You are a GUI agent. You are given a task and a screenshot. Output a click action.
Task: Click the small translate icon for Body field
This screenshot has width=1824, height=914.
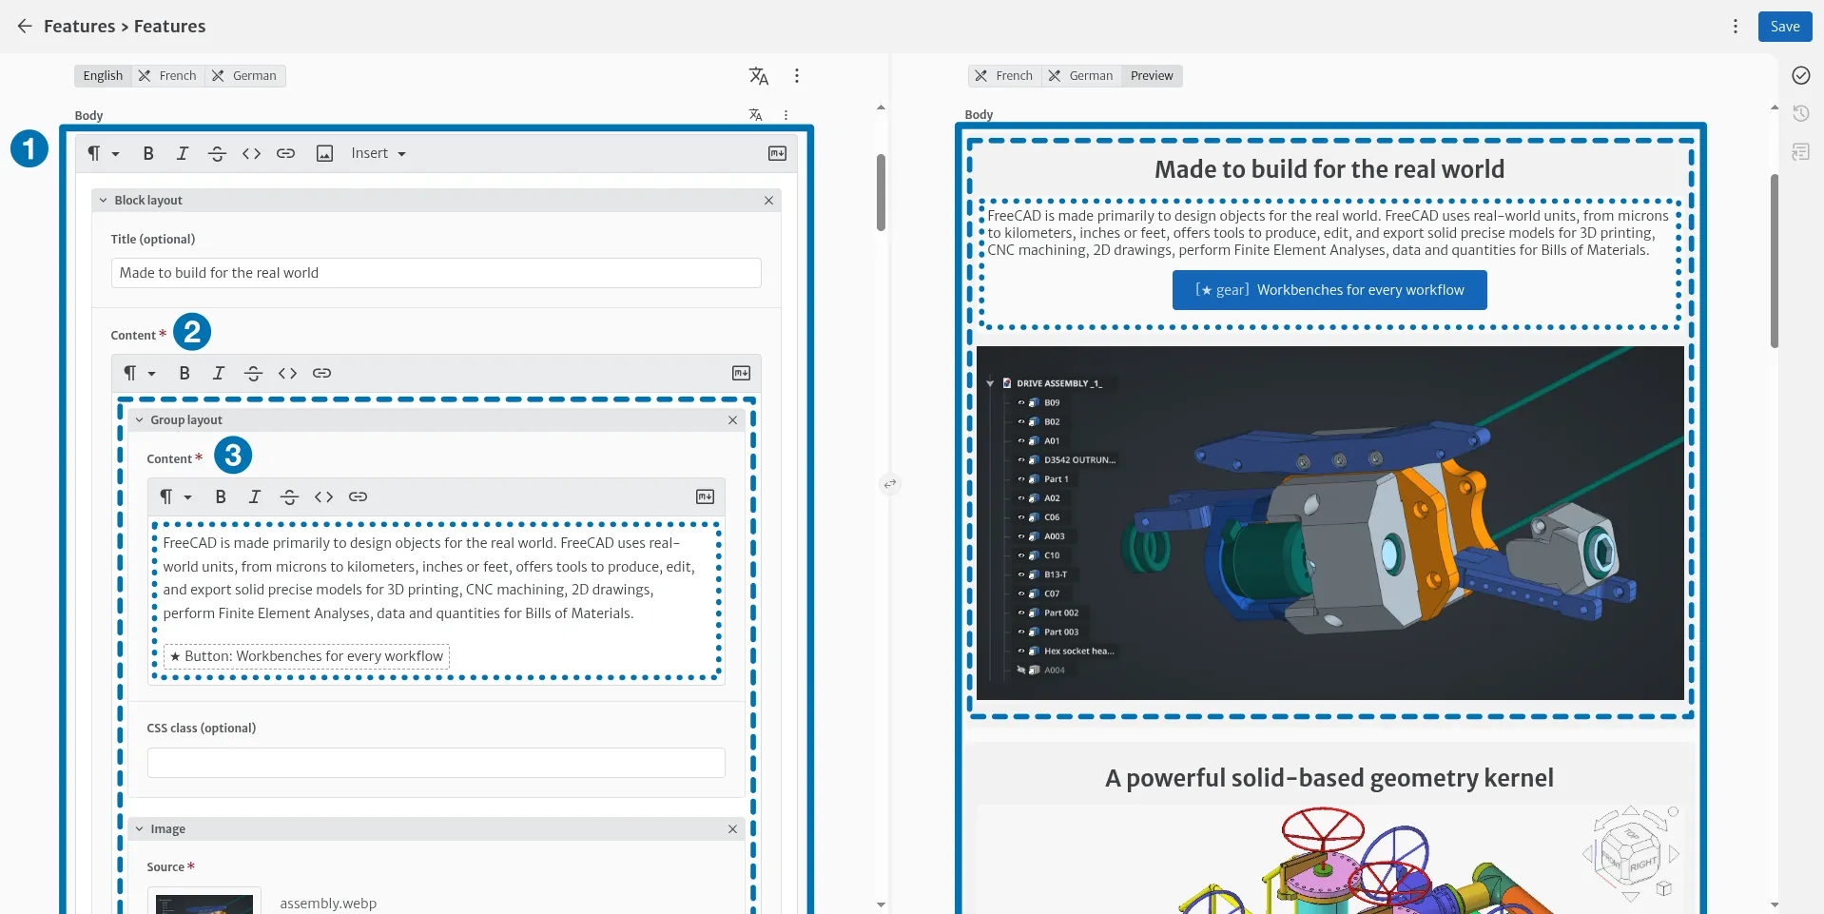(x=756, y=115)
